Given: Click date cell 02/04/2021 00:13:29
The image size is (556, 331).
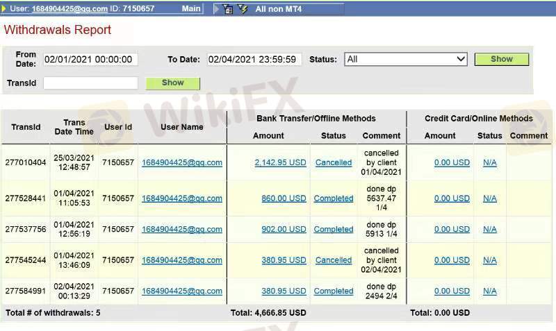Looking at the screenshot, I should click(74, 291).
